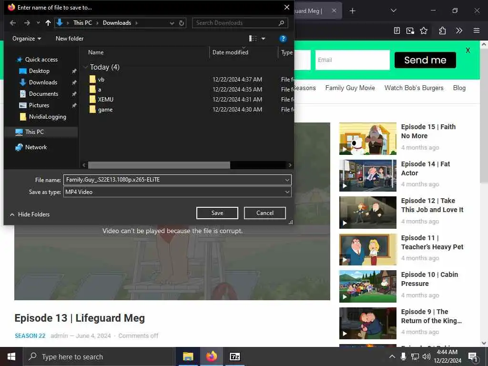This screenshot has width=488, height=366.
Task: Sort by Name column header
Action: pyautogui.click(x=95, y=52)
